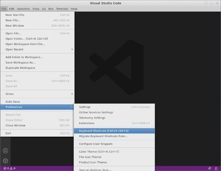The height and width of the screenshot is (171, 221).
Task: Open the Run menu
Action: (51, 9)
